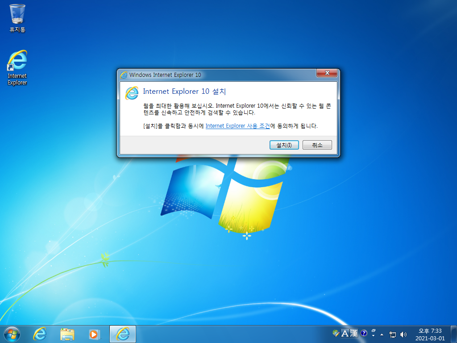457x343 pixels.
Task: Open Windows Media Player from the taskbar
Action: [95, 334]
